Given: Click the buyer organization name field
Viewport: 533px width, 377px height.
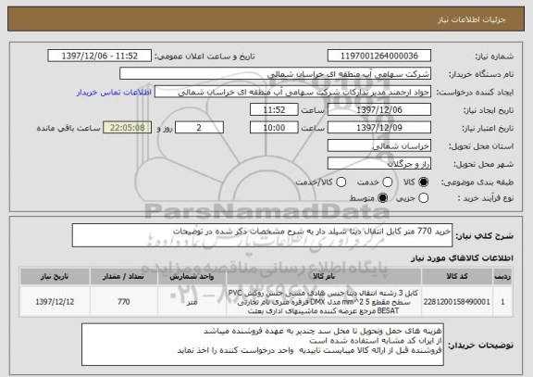Looking at the screenshot, I should (x=276, y=74).
